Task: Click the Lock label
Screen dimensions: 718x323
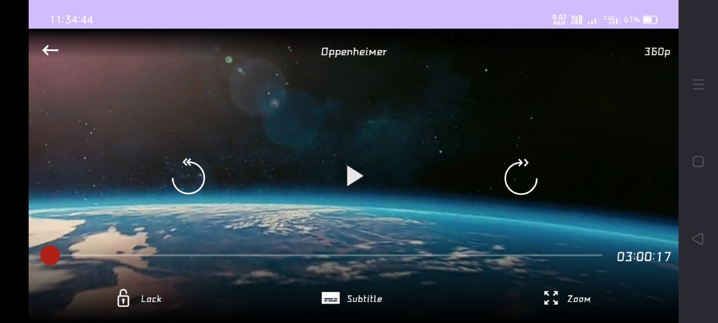Action: click(x=151, y=299)
